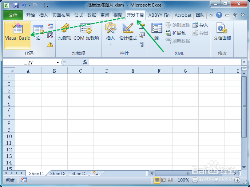Viewport: 250px width, 187px height.
Task: Switch to Page Layout view button
Action: [x=164, y=180]
